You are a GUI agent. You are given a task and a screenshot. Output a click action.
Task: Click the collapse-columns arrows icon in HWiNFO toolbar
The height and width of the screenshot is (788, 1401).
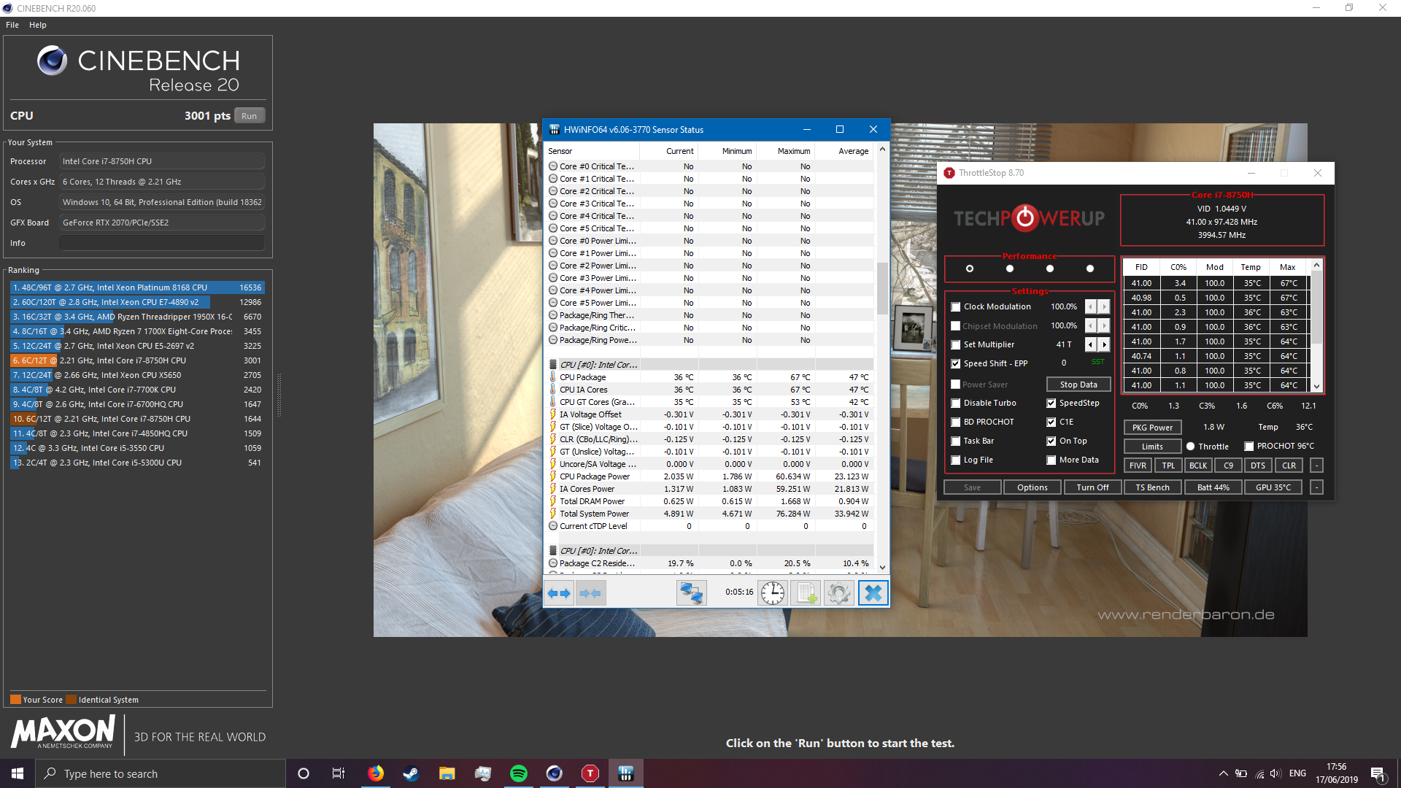click(x=590, y=593)
